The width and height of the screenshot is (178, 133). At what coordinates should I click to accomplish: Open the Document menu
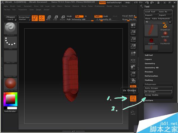pos(28,6)
